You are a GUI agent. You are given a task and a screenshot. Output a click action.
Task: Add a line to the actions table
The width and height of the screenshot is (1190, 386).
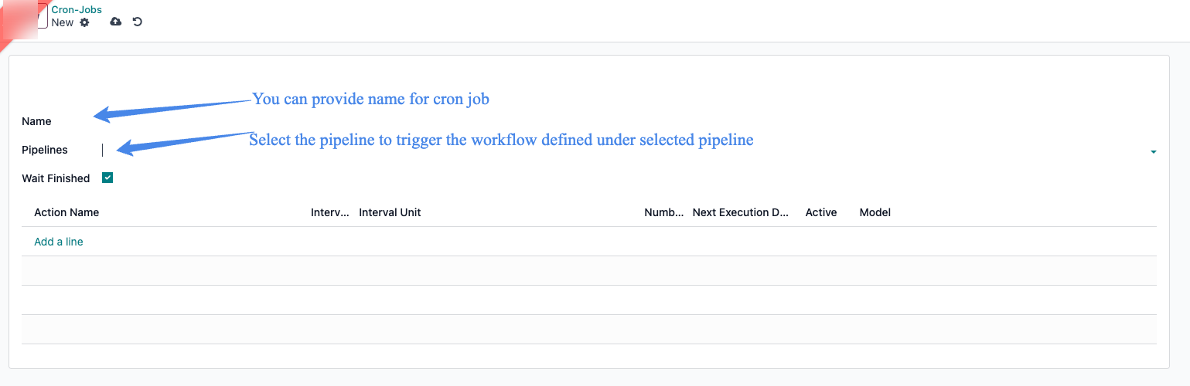point(59,242)
